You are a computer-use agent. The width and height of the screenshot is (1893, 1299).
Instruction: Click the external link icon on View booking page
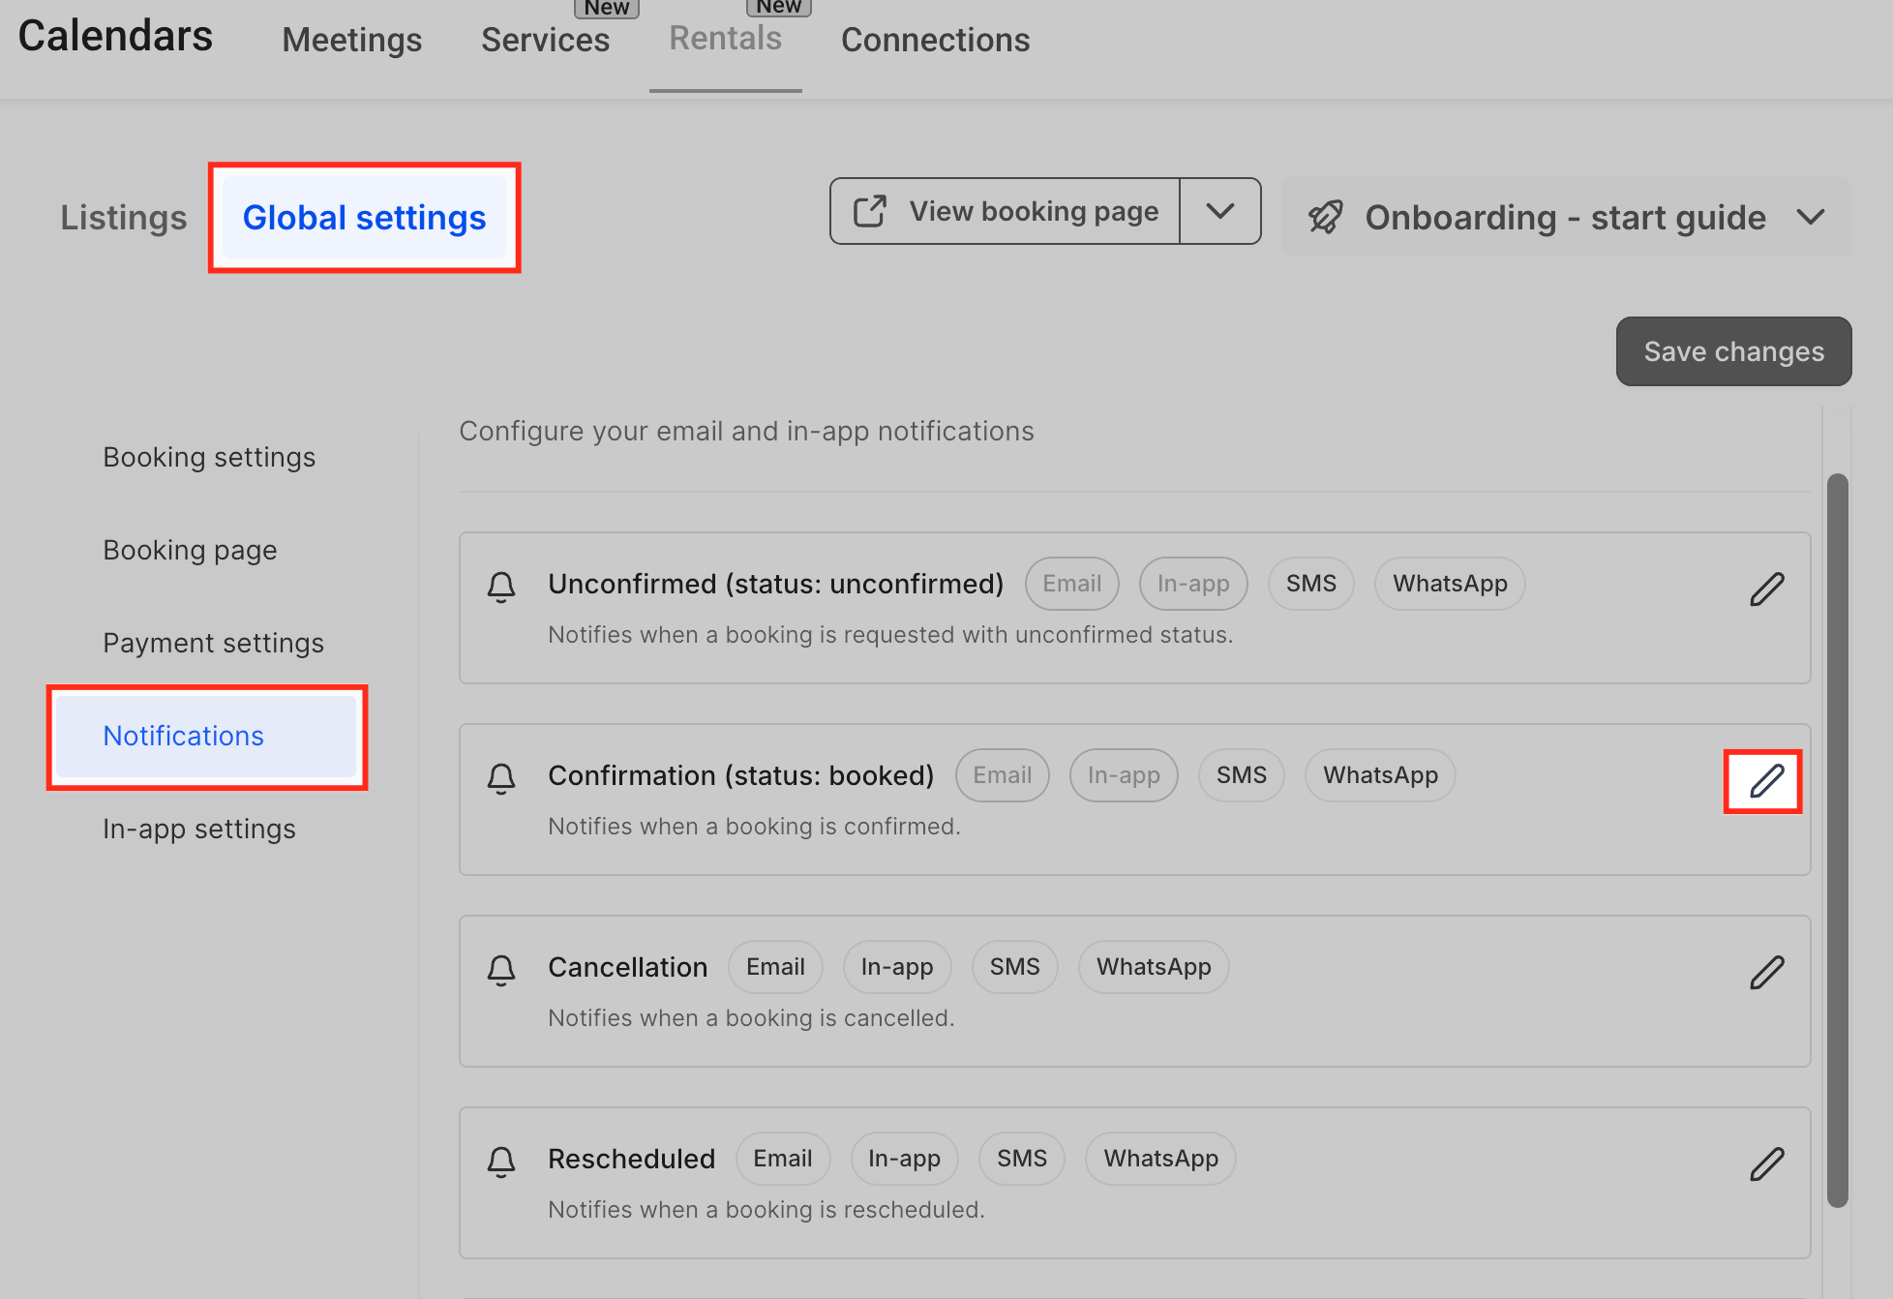[x=869, y=211]
